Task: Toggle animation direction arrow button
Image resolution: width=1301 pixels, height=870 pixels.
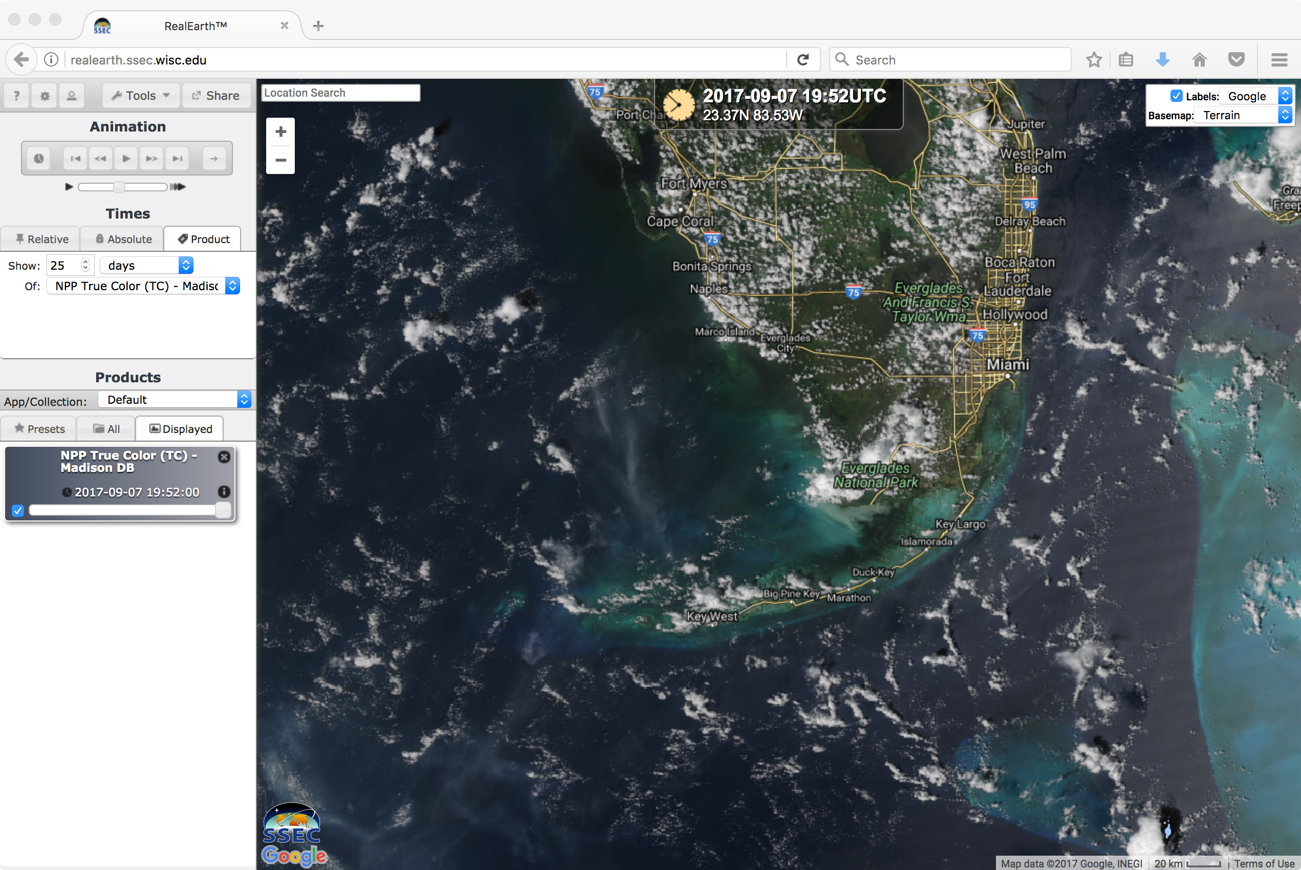Action: (213, 159)
